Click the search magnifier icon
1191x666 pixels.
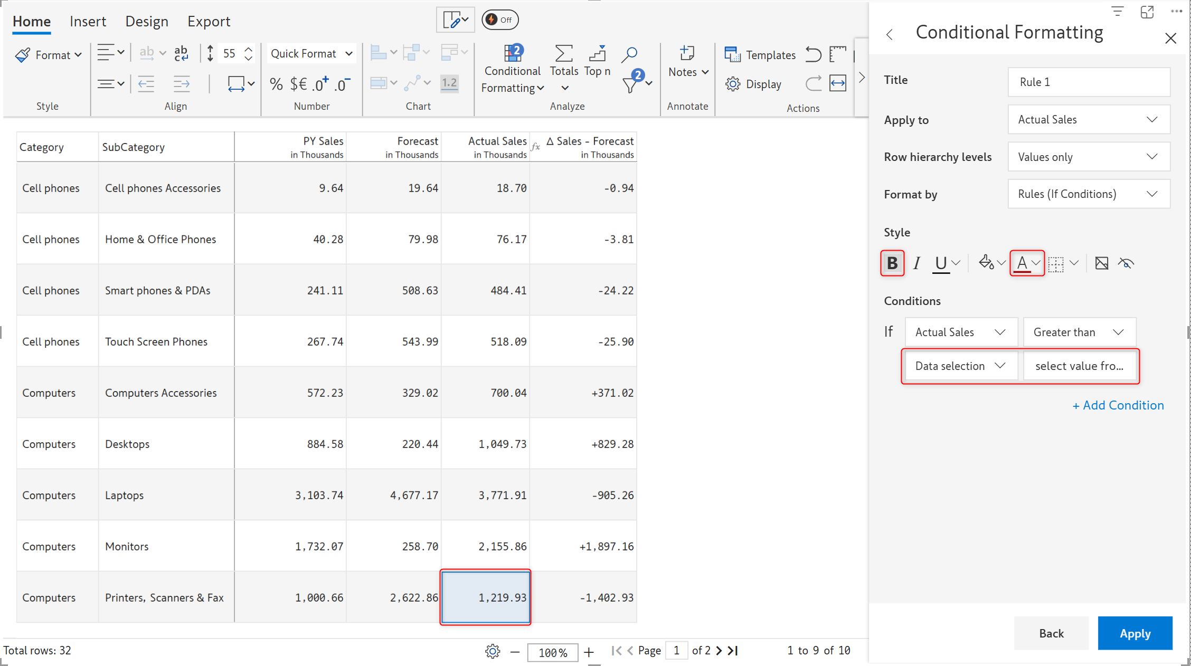(629, 54)
